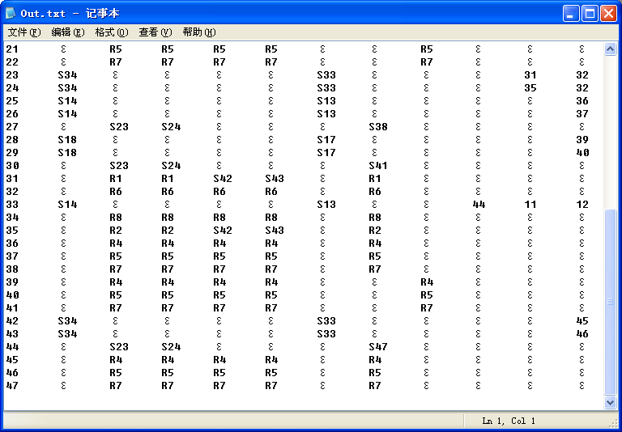622x432 pixels.
Task: Click the Ln 1, Col 1 status text
Action: [x=509, y=421]
